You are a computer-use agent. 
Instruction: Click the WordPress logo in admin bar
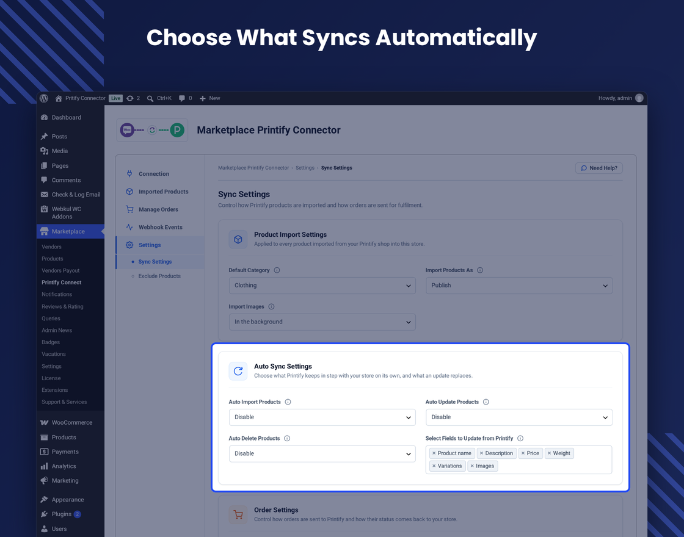point(44,98)
